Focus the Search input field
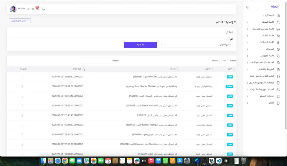 [x=95, y=60]
